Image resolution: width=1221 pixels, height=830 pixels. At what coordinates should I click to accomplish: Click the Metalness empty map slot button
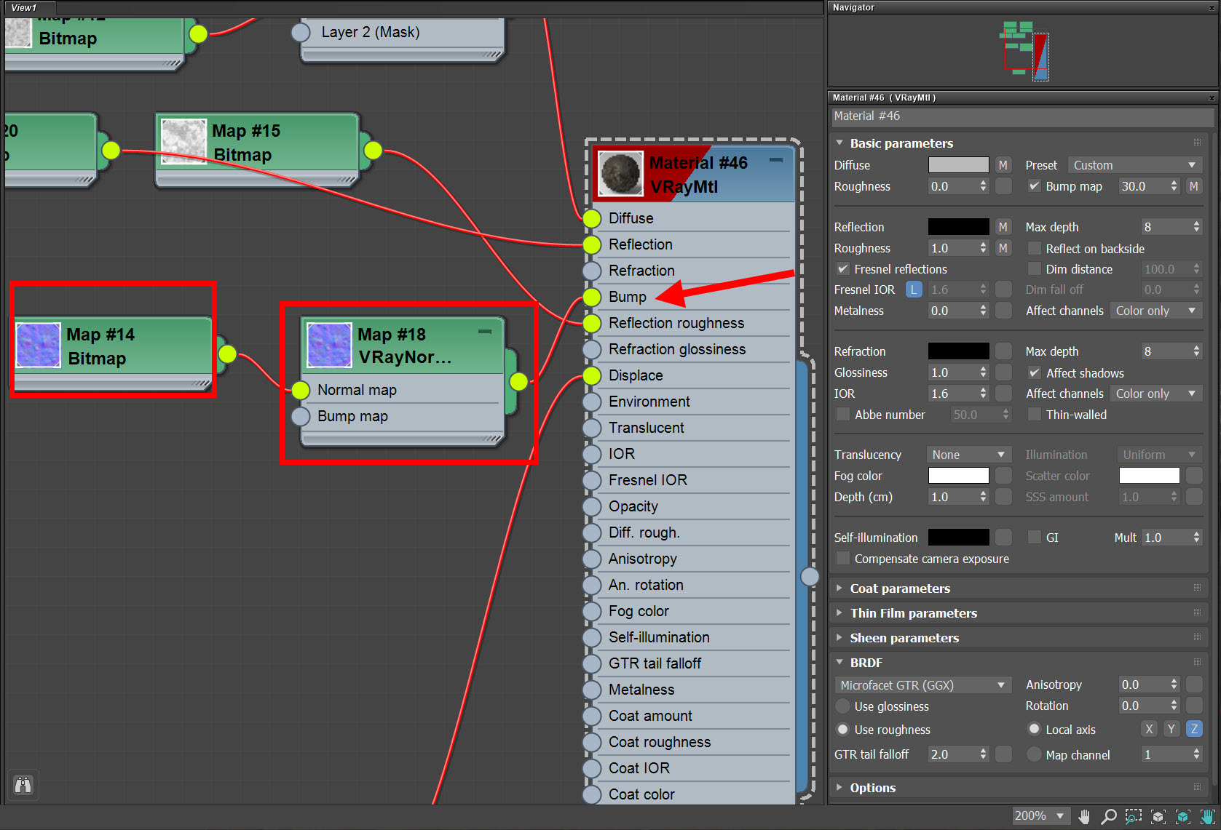tap(1003, 311)
